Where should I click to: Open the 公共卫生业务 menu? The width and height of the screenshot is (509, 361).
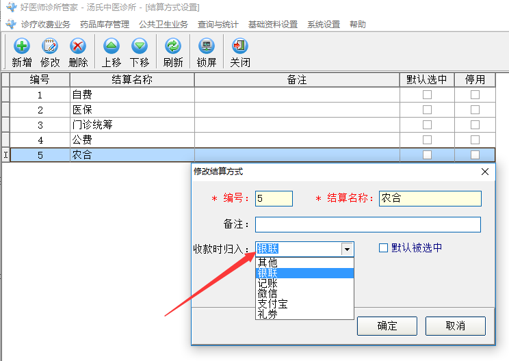coord(164,25)
